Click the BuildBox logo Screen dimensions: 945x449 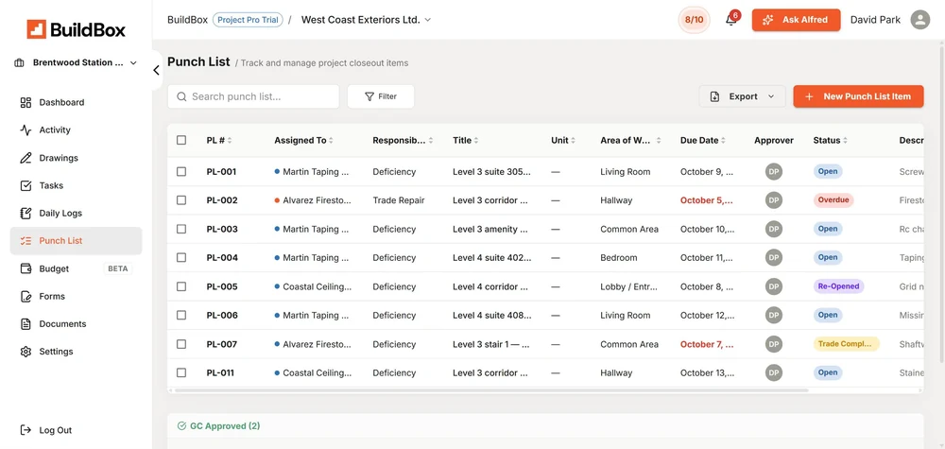pos(76,29)
